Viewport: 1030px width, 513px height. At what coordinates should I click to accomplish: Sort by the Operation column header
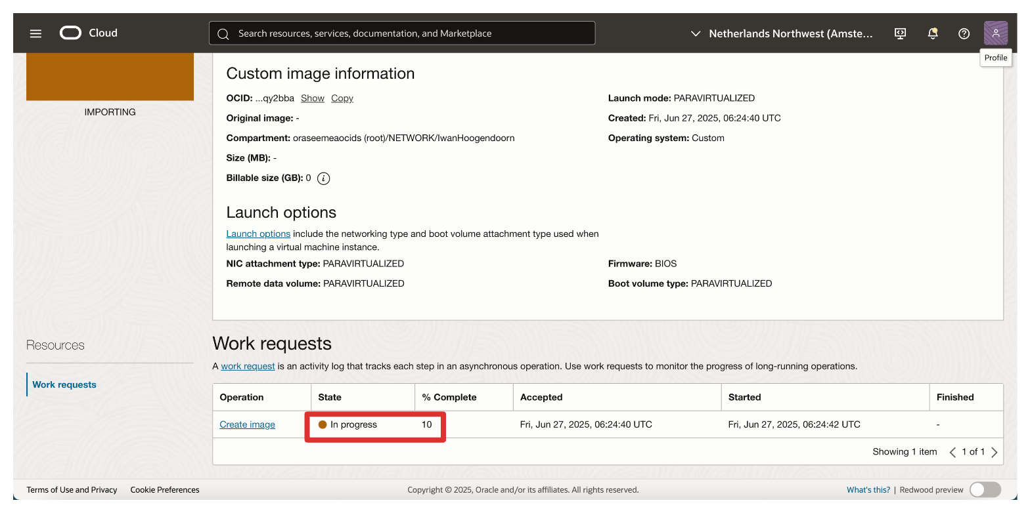242,397
